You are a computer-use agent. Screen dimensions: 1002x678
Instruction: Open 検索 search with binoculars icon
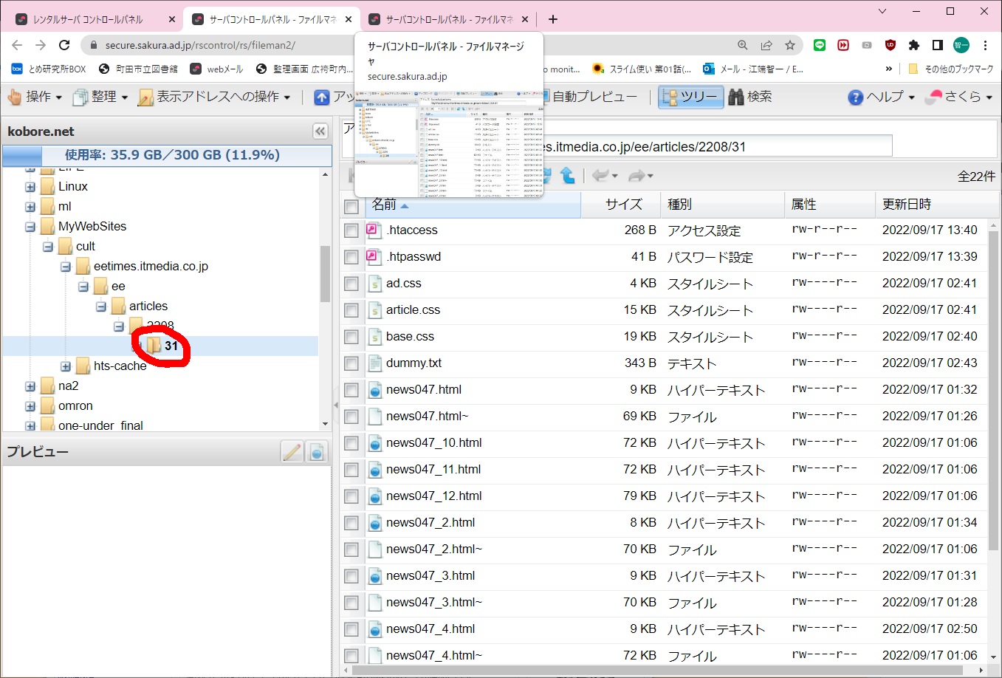tap(750, 97)
